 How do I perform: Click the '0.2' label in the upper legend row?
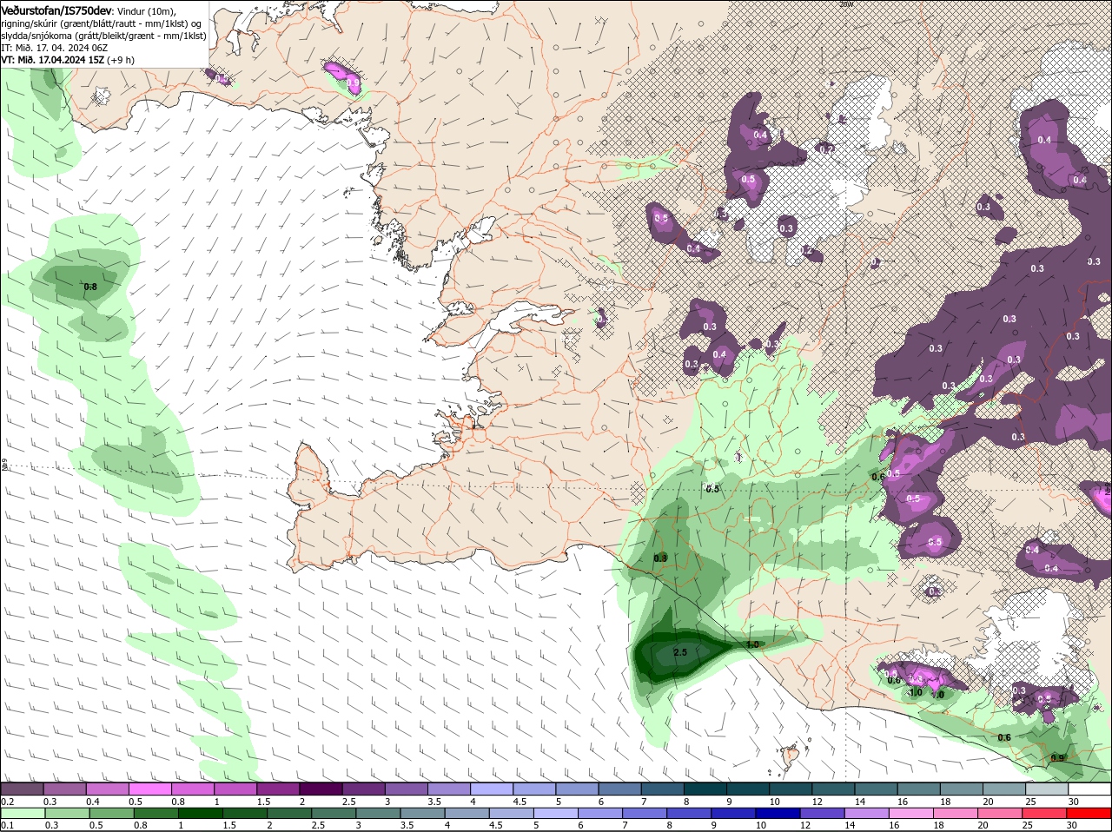pyautogui.click(x=7, y=802)
